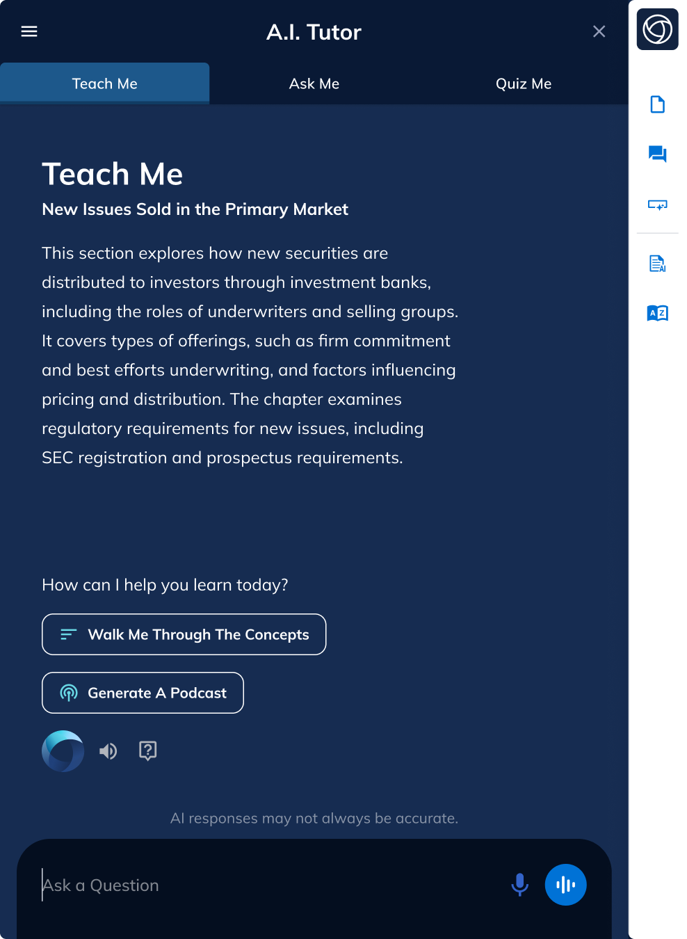Open the chat conversation icon in sidebar
This screenshot has width=687, height=939.
click(x=657, y=154)
